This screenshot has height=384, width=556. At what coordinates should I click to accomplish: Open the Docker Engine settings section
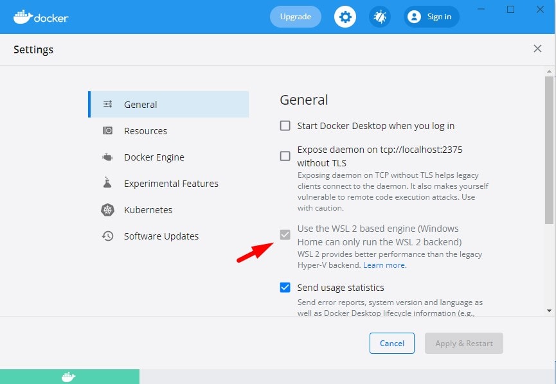click(x=168, y=157)
